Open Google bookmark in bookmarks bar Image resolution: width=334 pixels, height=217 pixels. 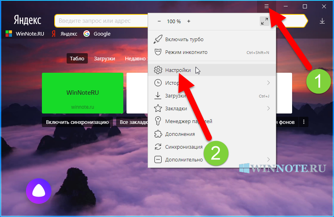[x=97, y=34]
